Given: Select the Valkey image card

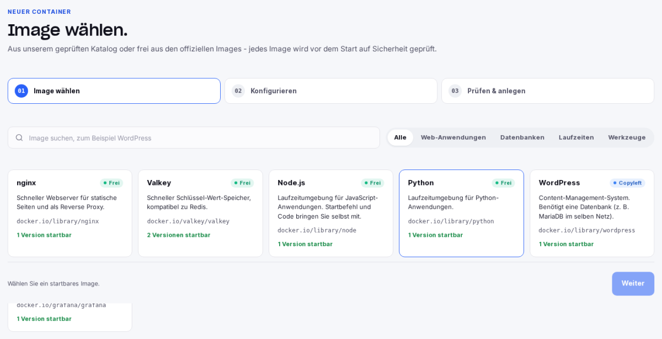Looking at the screenshot, I should click(x=200, y=213).
